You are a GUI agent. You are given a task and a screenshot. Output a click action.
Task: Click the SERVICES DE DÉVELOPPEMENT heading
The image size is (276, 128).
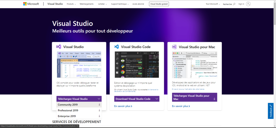click(77, 122)
